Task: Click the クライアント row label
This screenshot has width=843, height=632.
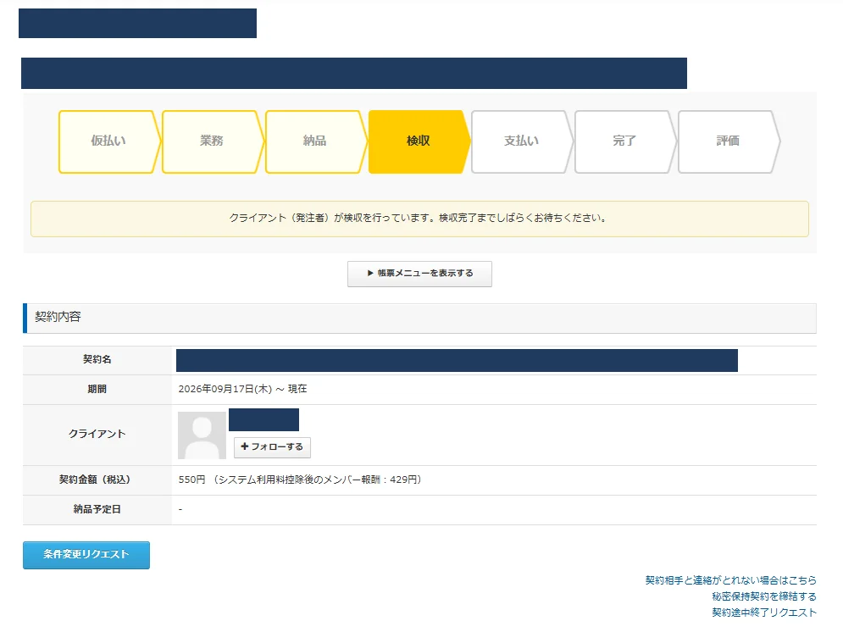Action: pyautogui.click(x=97, y=434)
